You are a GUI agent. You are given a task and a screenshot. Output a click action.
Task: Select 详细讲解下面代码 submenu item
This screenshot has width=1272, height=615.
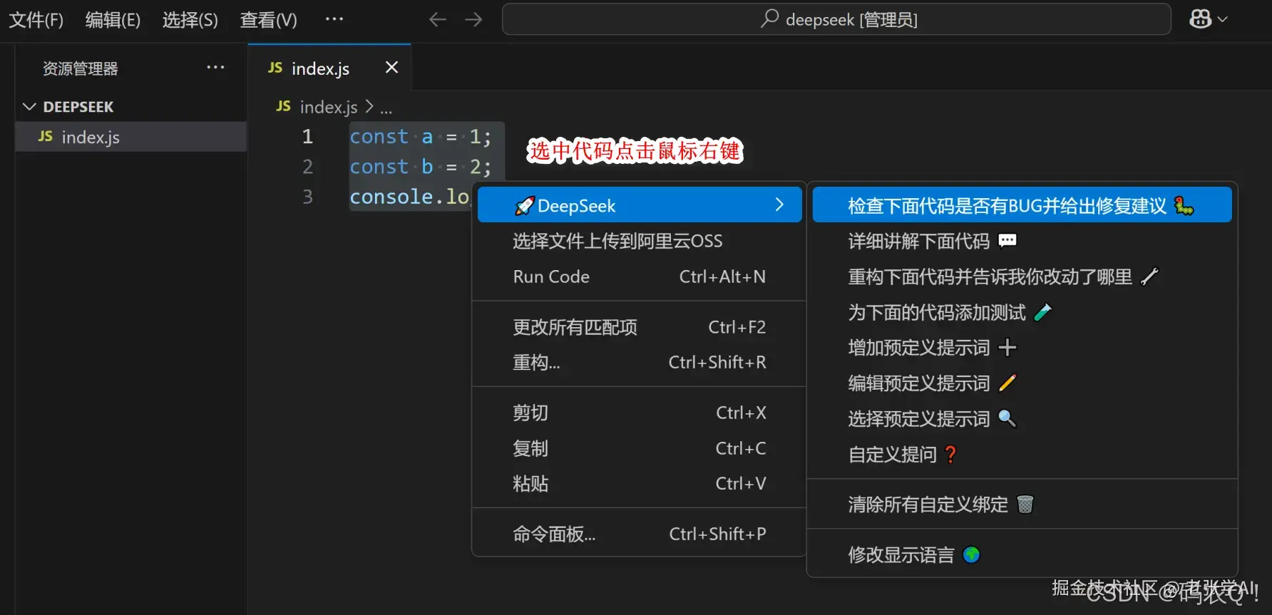pos(1022,241)
